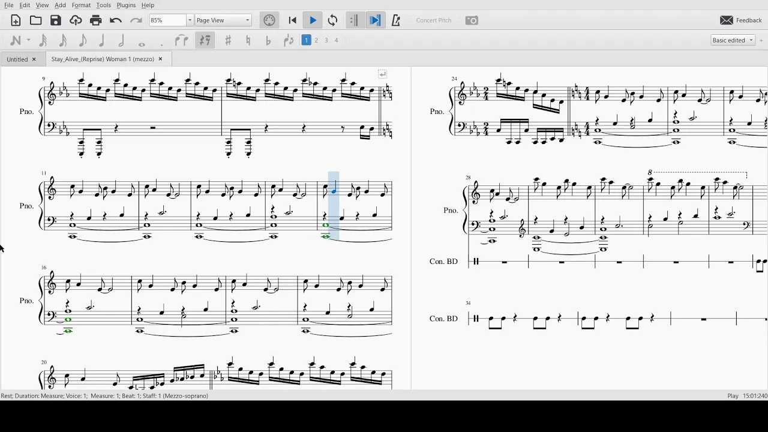The image size is (768, 432).
Task: Toggle the Concert Pitch button
Action: [x=434, y=20]
